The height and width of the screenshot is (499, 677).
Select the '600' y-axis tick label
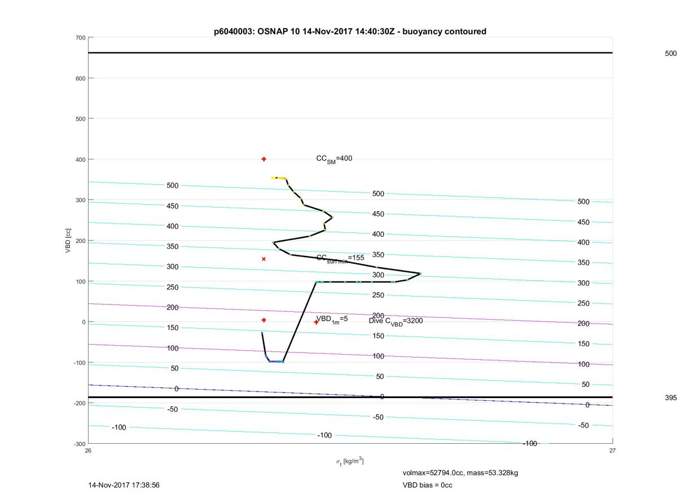(80, 78)
